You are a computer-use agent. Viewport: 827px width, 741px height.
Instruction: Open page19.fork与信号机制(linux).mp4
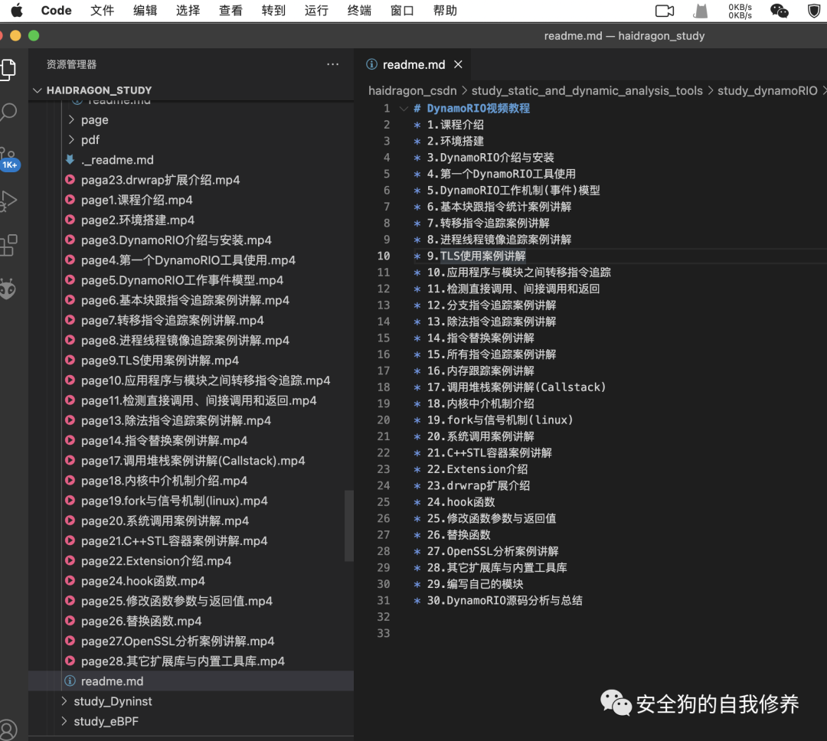[174, 501]
